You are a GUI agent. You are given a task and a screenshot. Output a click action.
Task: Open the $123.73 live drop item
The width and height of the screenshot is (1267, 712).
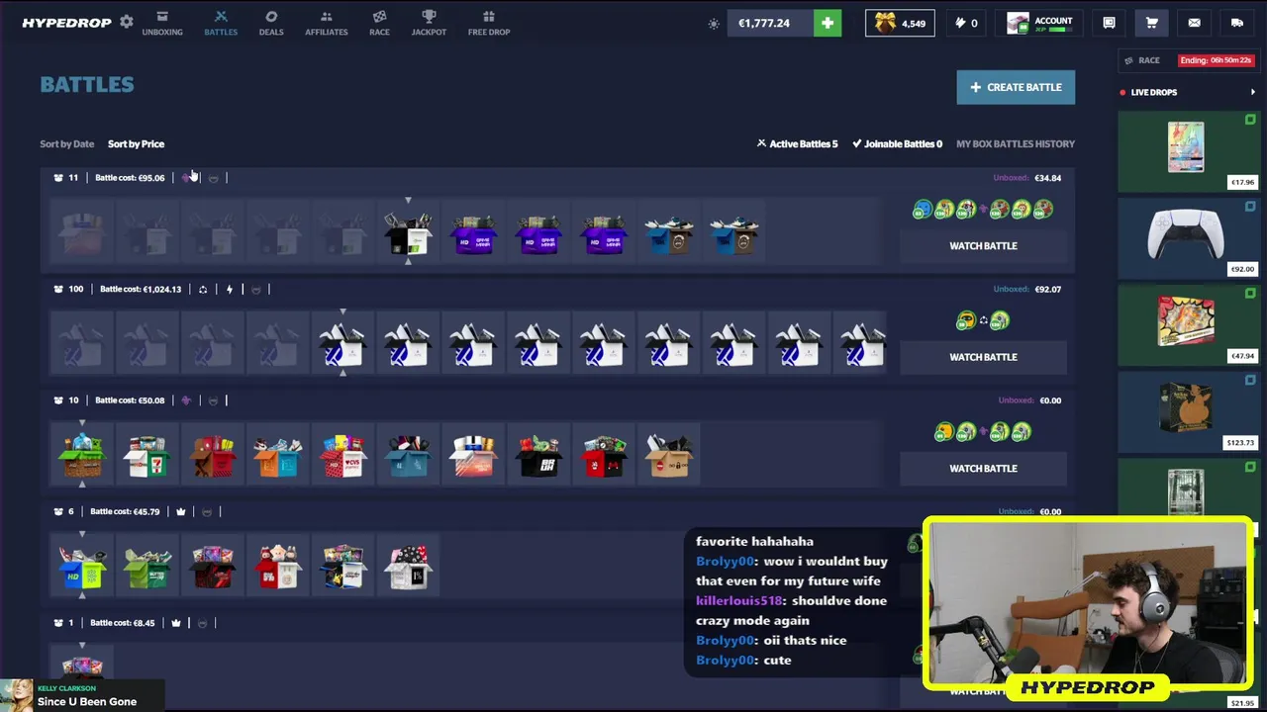(x=1187, y=412)
